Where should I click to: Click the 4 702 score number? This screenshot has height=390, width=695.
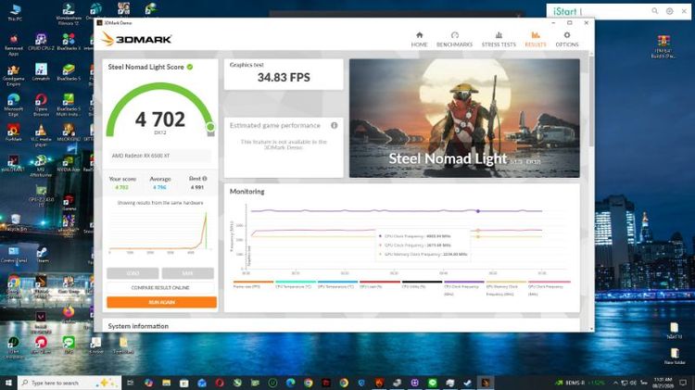pos(160,120)
